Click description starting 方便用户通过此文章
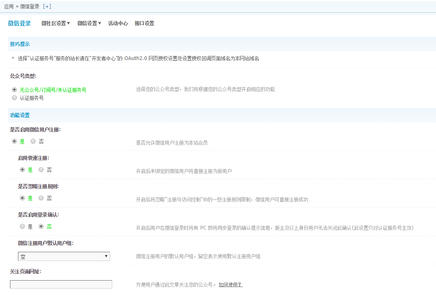Image resolution: width=436 pixels, height=295 pixels. (176, 285)
